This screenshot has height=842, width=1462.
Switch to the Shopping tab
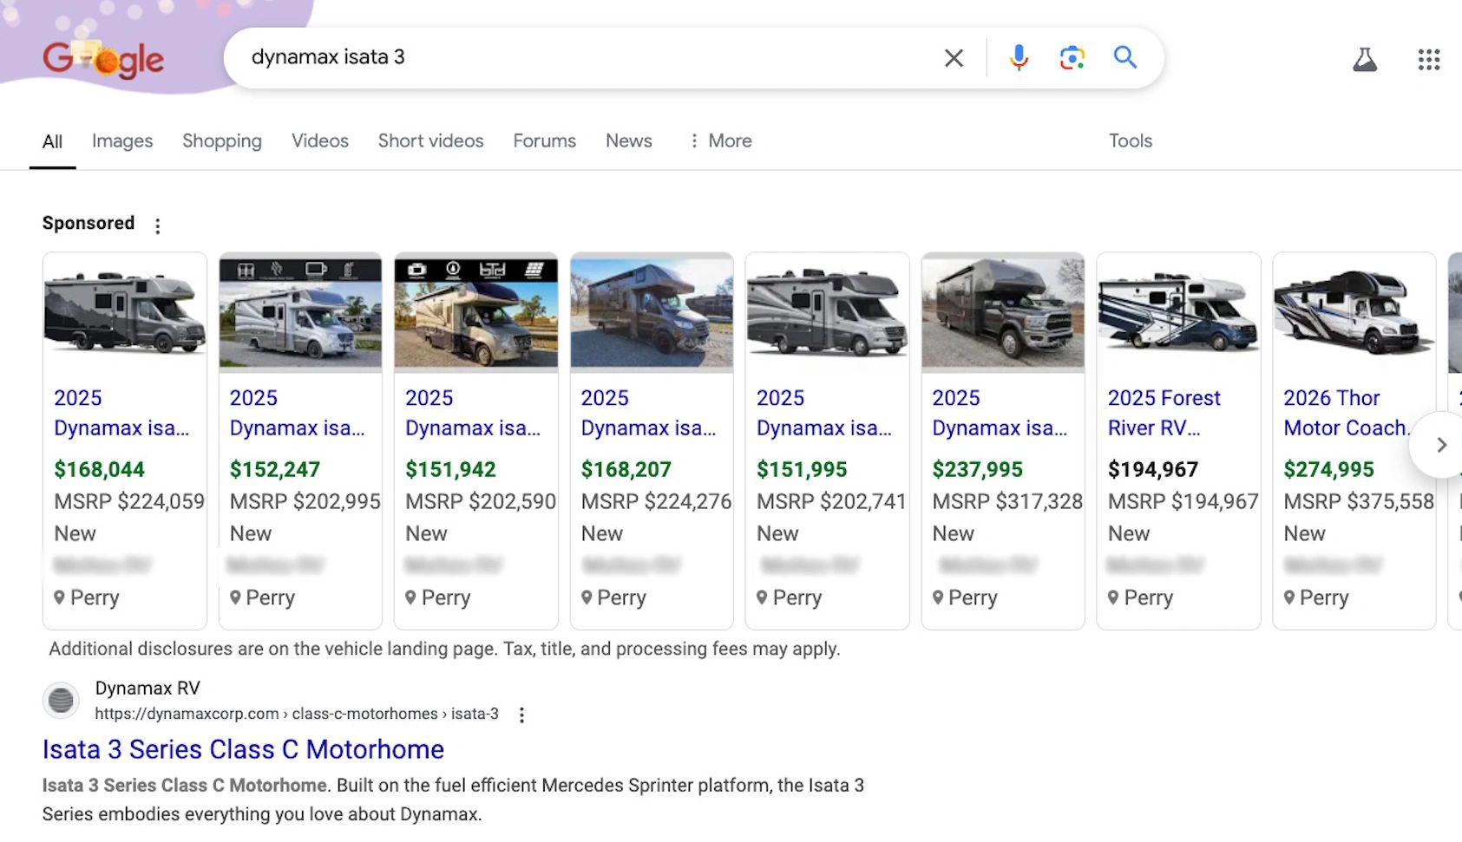pyautogui.click(x=222, y=140)
